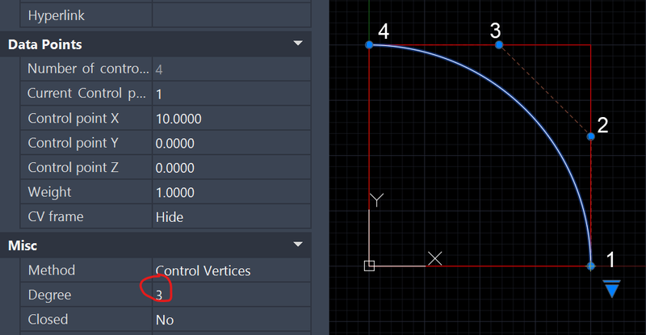Edit the Control point Y value field
Screen dimensions: 646x335
click(232, 143)
